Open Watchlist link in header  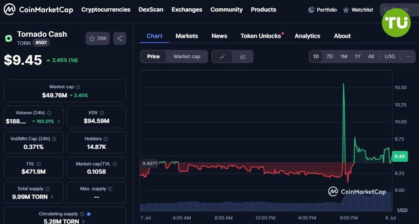point(362,10)
